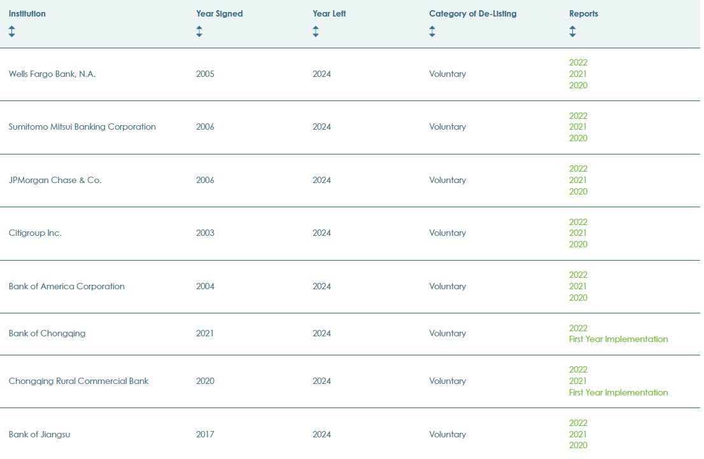Open Sumitomo Mitsui 2021 report
This screenshot has height=459, width=704.
click(577, 127)
